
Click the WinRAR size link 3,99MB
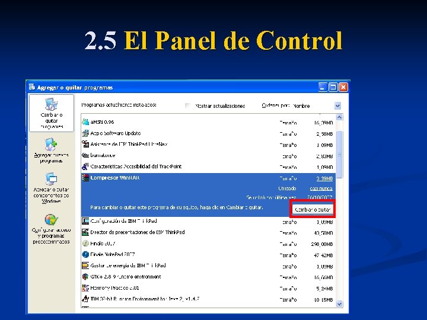(324, 178)
